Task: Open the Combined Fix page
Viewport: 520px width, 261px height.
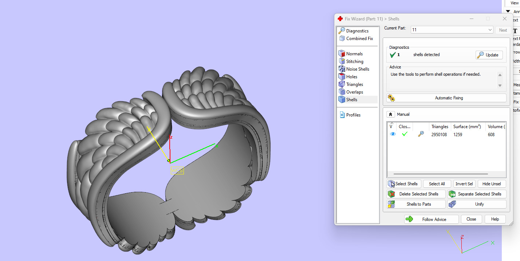Action: coord(355,39)
